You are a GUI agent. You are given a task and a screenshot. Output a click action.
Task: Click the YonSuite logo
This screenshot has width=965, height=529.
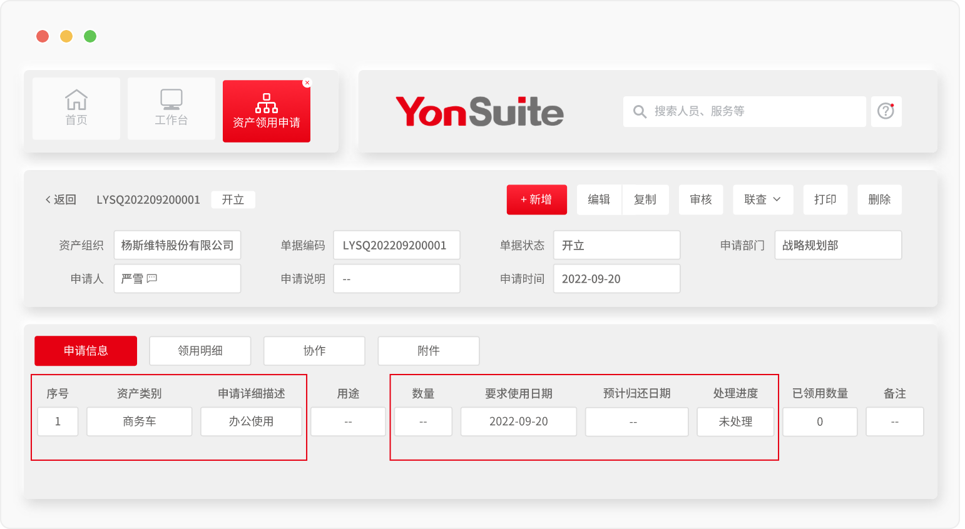(x=479, y=111)
